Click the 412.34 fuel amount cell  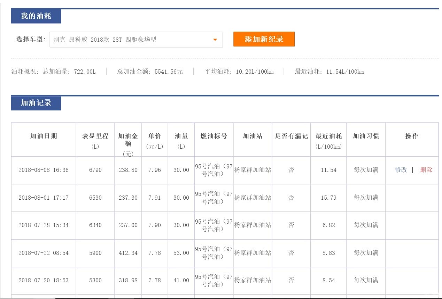click(x=128, y=253)
